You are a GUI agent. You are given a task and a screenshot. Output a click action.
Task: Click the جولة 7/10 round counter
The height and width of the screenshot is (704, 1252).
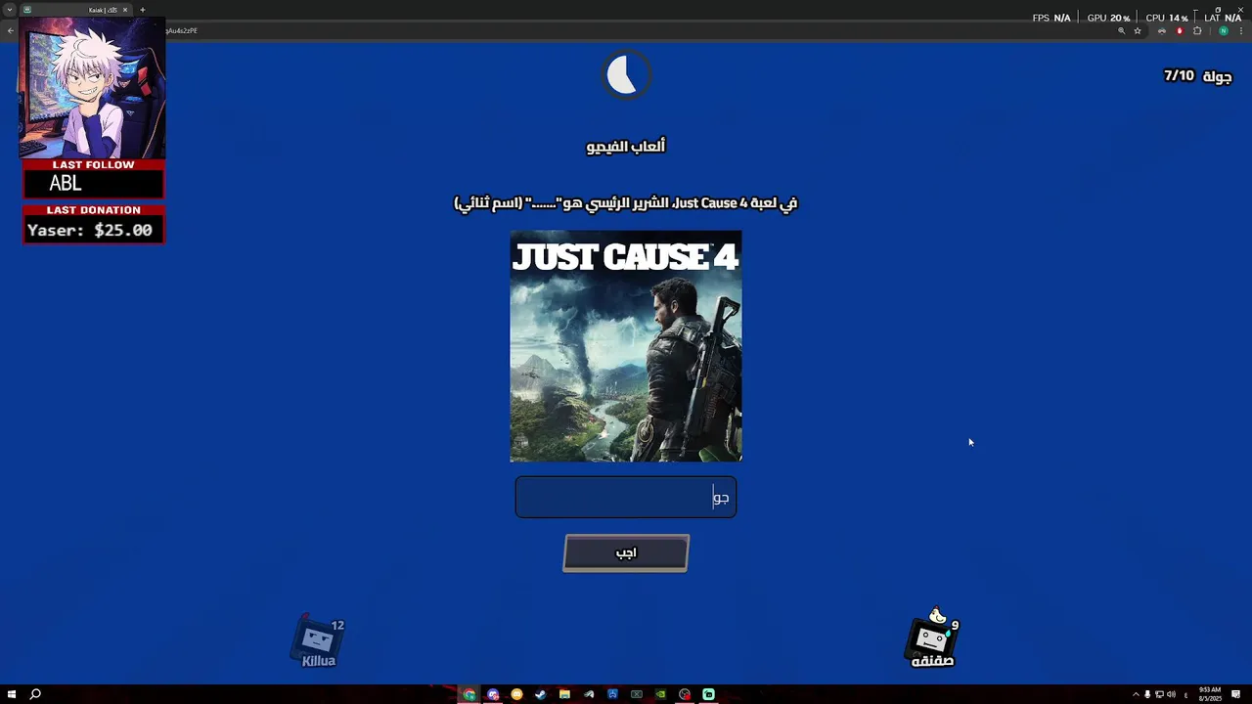1197,76
